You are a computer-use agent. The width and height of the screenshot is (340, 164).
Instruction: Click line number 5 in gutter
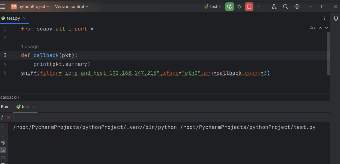tap(5, 73)
